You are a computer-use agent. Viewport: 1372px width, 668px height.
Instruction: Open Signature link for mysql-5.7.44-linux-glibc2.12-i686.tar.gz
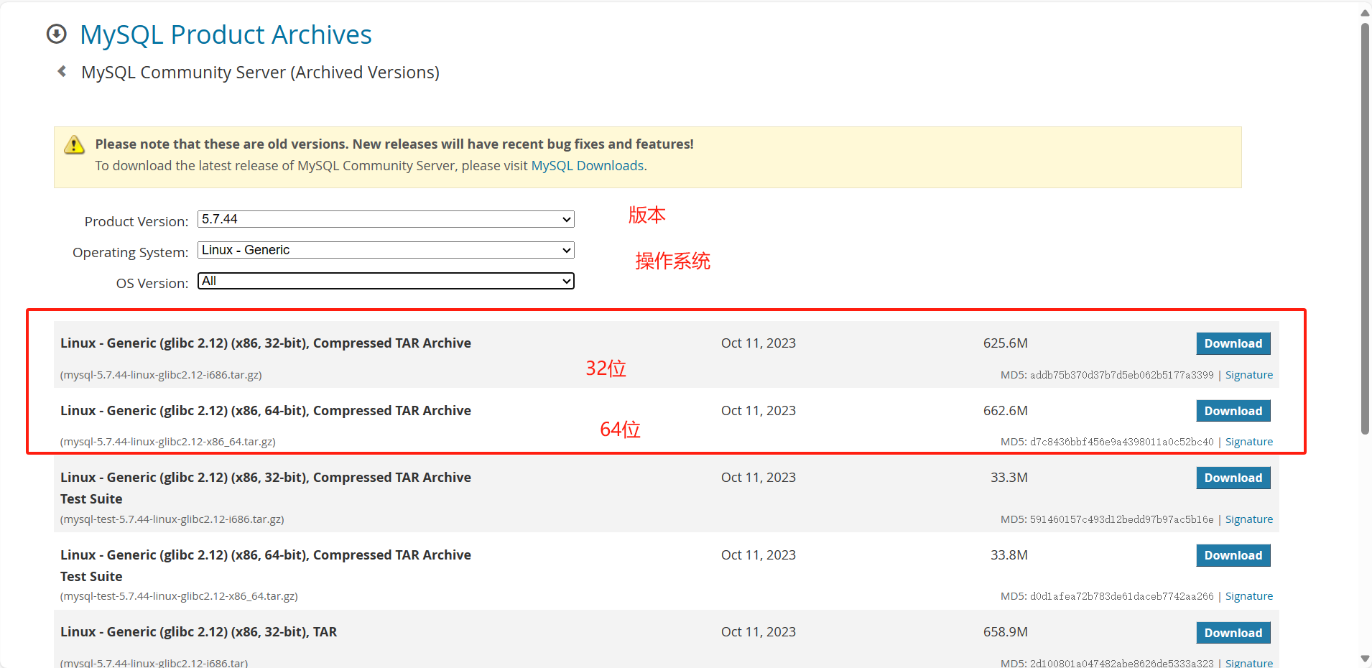1248,375
